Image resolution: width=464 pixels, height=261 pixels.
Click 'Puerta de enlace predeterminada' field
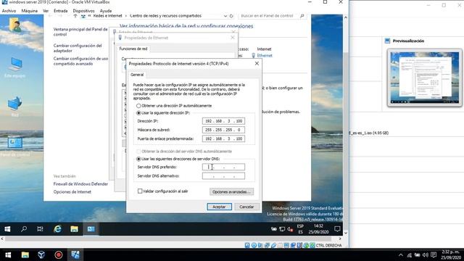tap(223, 138)
